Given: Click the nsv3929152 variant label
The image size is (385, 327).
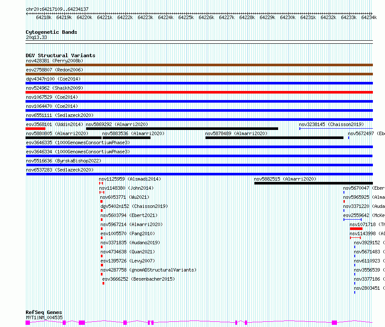Looking at the screenshot, I should coord(369,243).
